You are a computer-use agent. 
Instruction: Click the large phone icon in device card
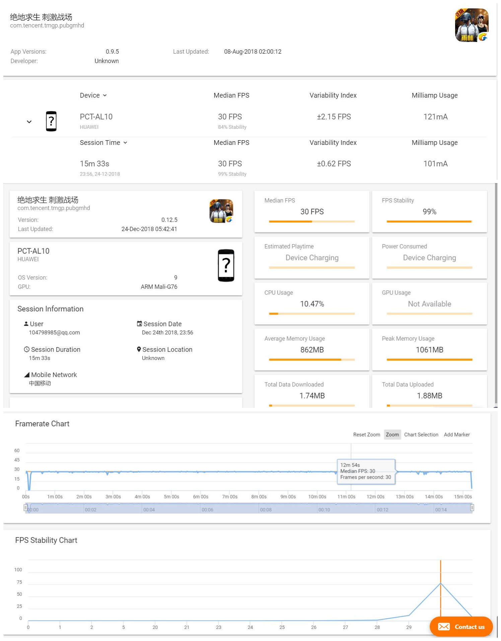coord(226,265)
